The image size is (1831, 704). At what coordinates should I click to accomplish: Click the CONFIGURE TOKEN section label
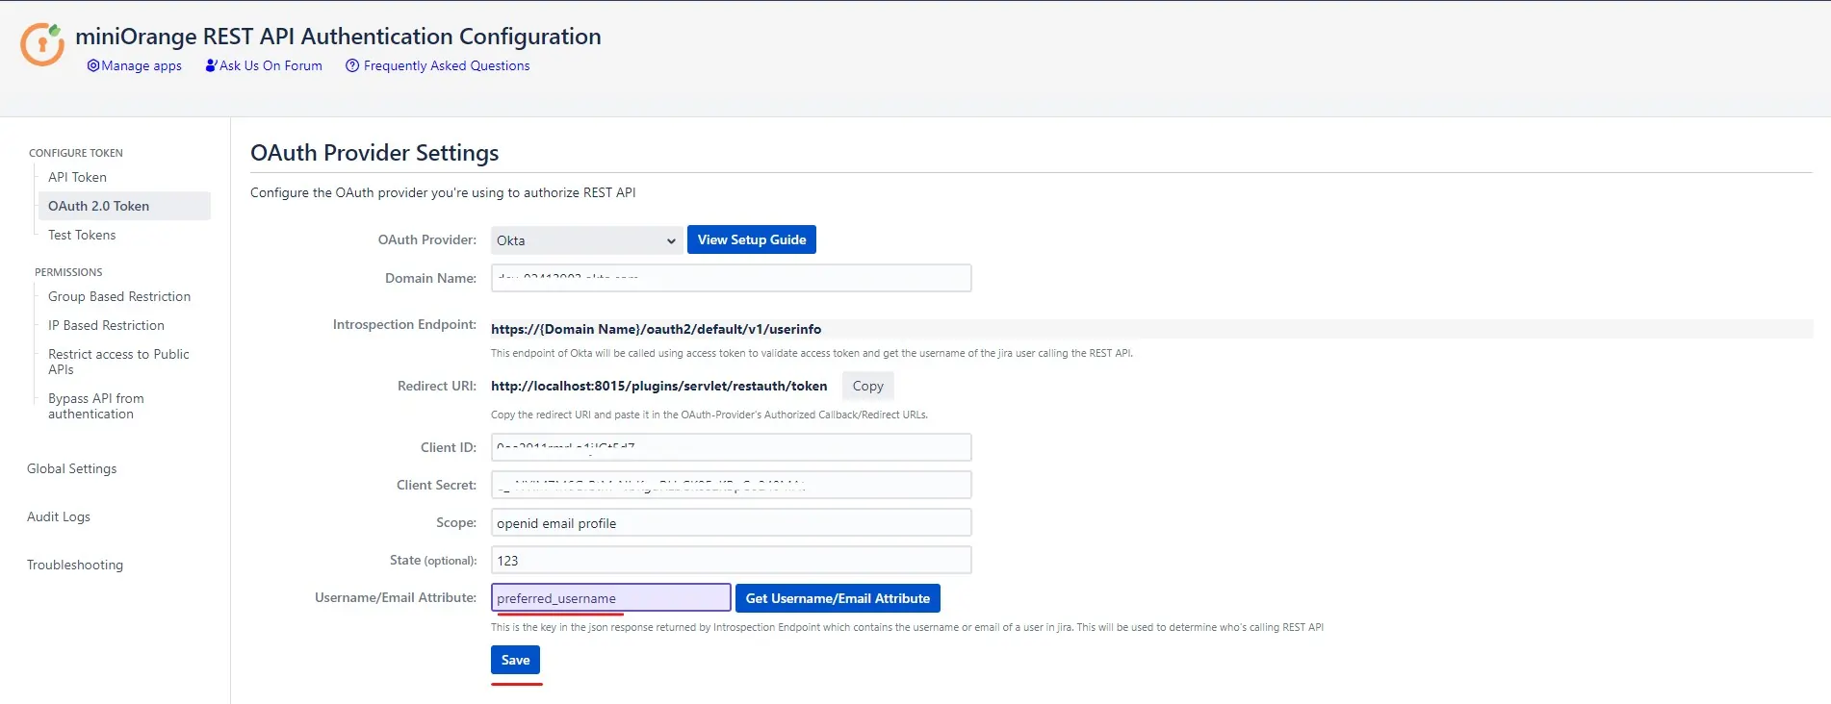tap(76, 153)
